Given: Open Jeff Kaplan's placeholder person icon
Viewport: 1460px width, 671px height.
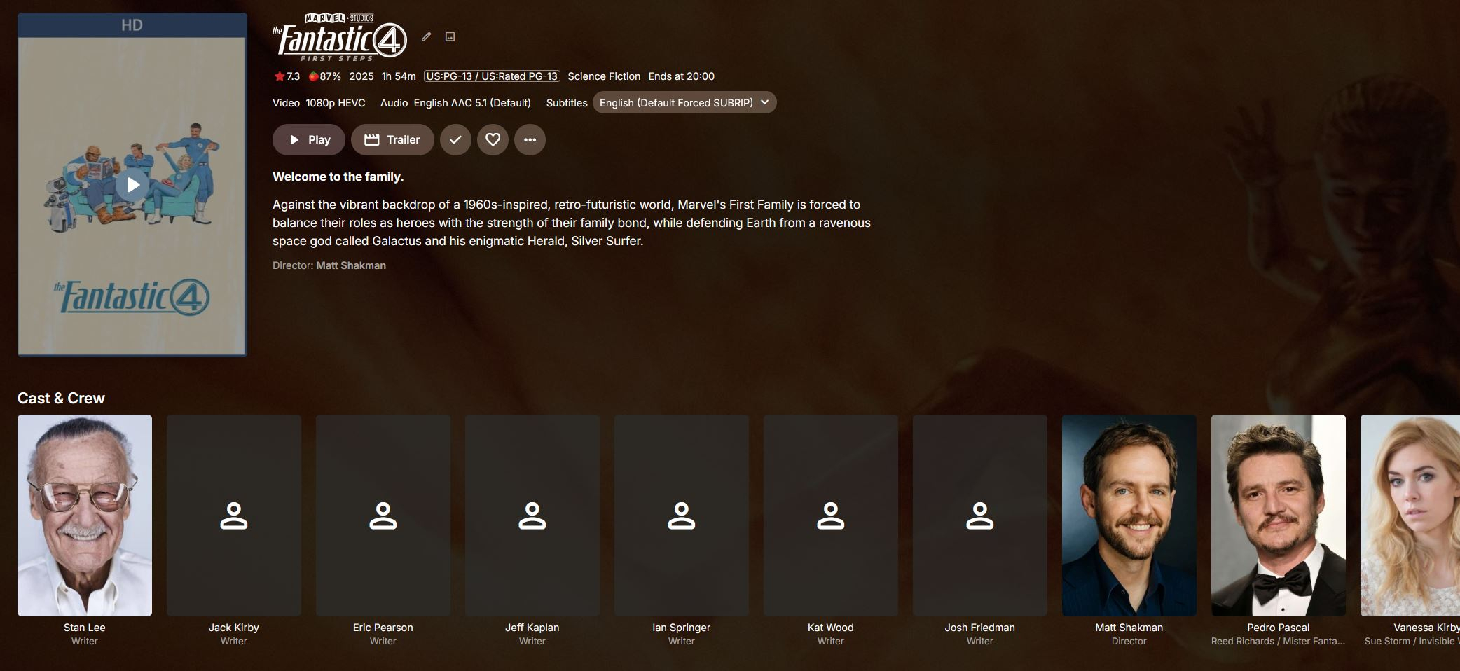Looking at the screenshot, I should (532, 516).
